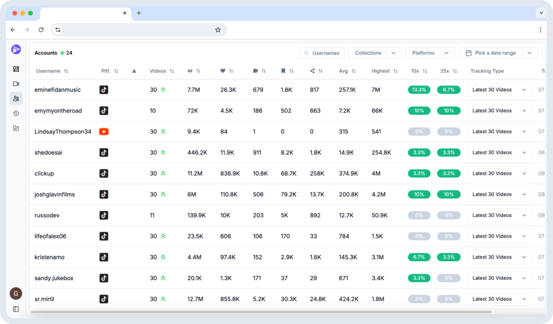
Task: Expand the Collections dropdown arrow
Action: 394,53
